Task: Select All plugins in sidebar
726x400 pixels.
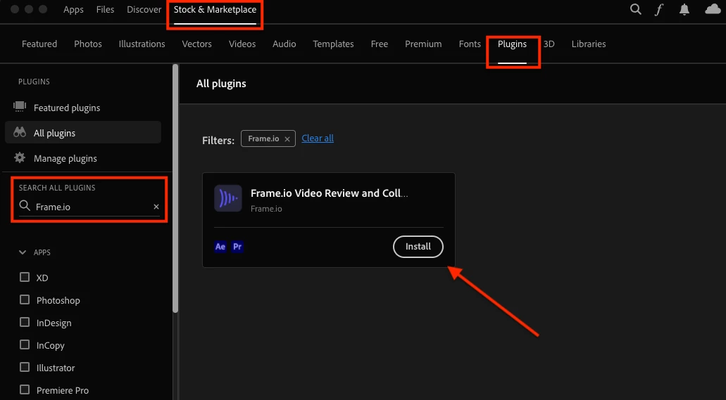Action: point(83,133)
